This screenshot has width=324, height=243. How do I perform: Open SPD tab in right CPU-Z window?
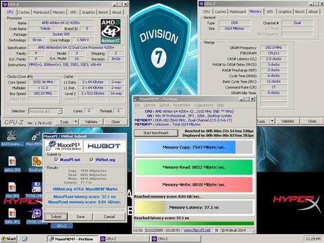coord(270,11)
